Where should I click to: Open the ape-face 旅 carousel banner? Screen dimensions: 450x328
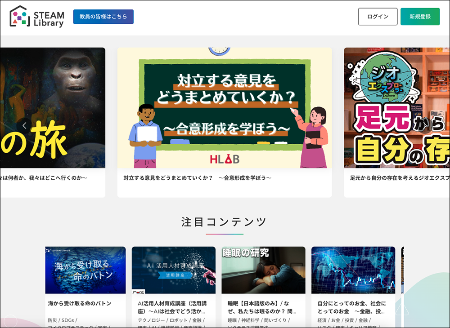coord(53,108)
